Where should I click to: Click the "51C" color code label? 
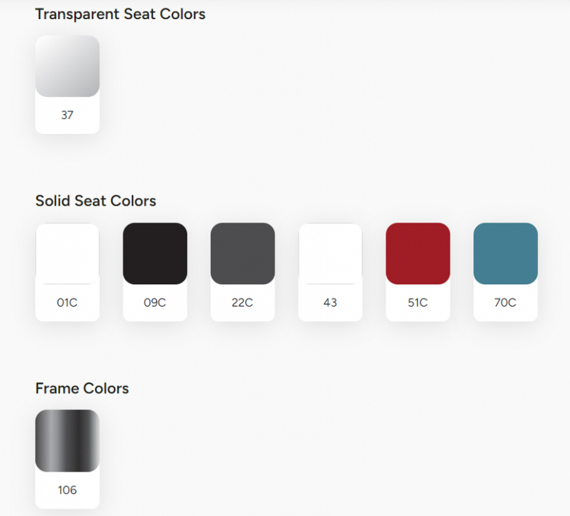click(x=418, y=302)
